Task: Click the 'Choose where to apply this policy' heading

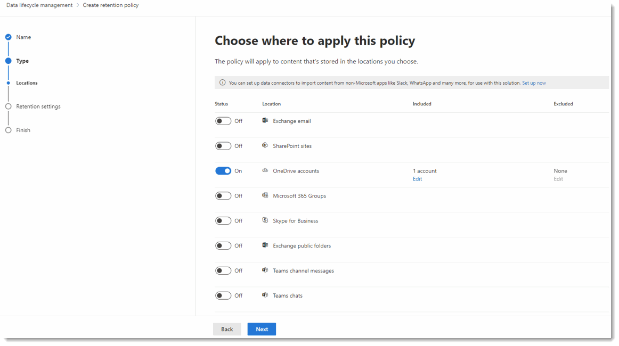Action: (315, 41)
